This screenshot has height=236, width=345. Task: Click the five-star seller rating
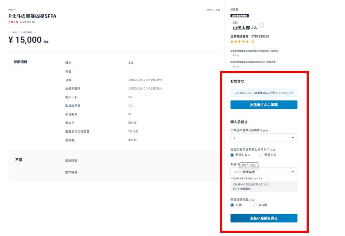pyautogui.click(x=240, y=41)
